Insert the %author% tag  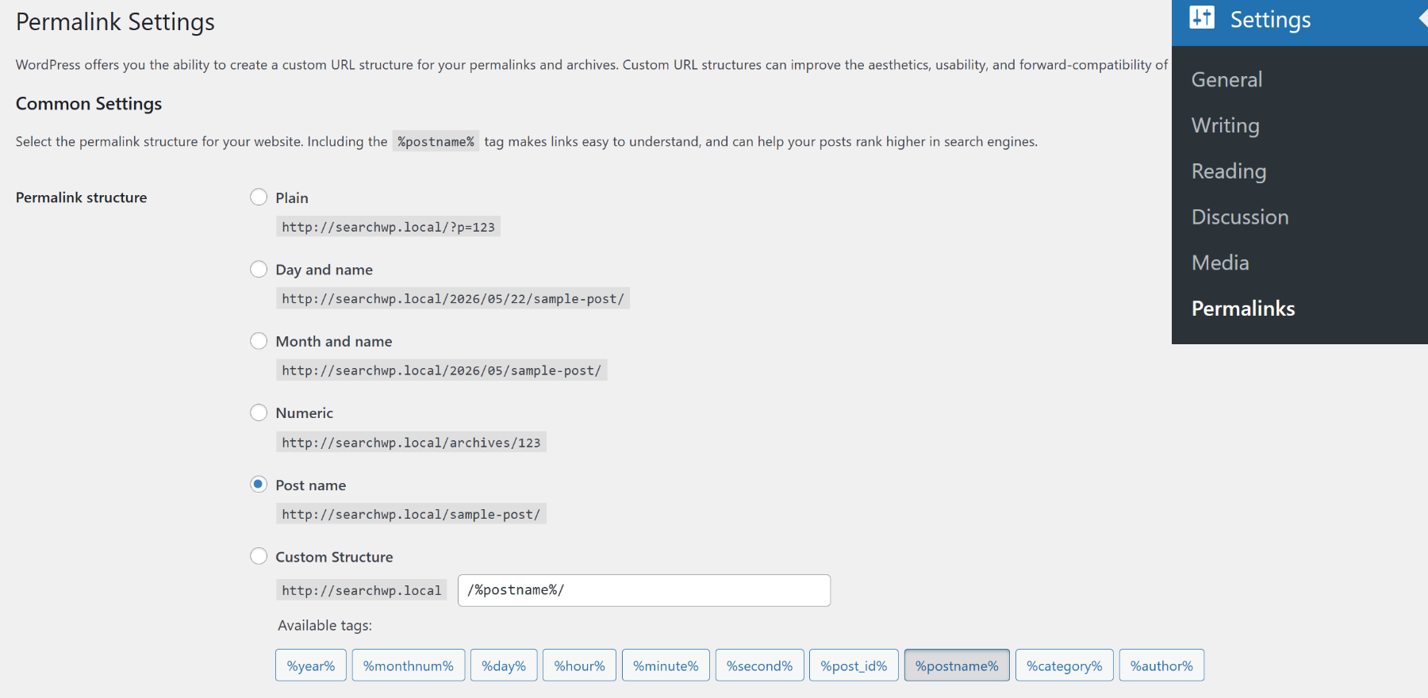pos(1161,665)
